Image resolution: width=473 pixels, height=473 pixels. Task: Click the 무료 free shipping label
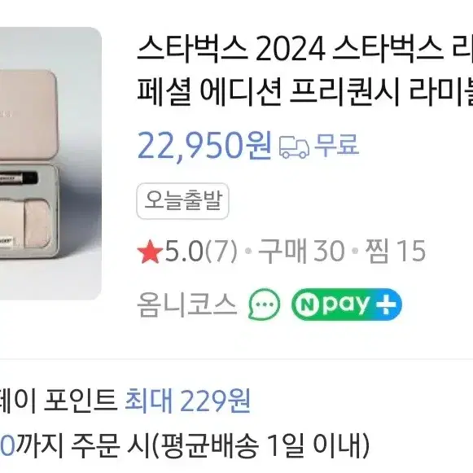click(x=337, y=146)
